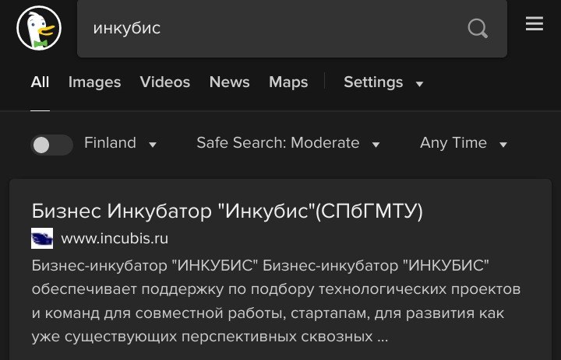
Task: Click the incubis.ru site favicon
Action: coord(42,238)
